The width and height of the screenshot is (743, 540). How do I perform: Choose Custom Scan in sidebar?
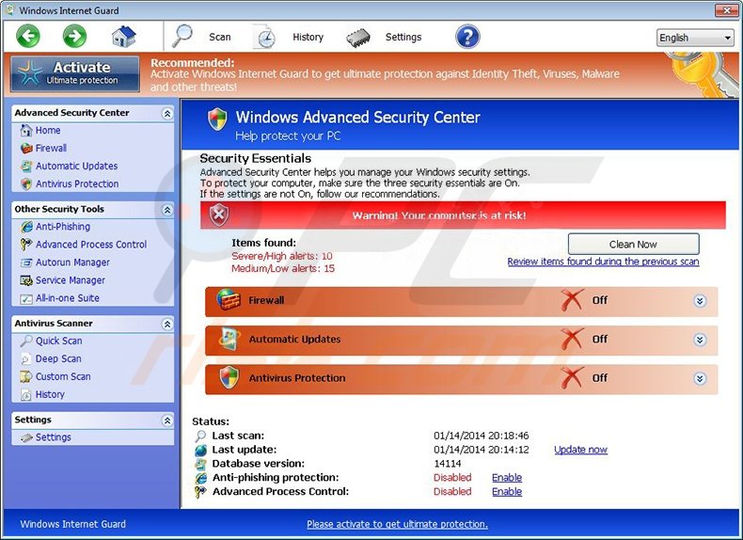64,377
